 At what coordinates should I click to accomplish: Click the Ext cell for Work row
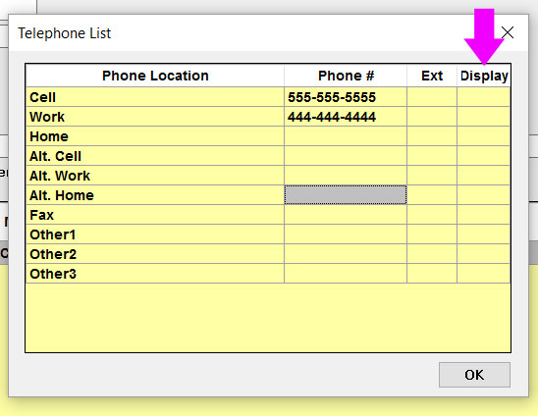pos(432,117)
